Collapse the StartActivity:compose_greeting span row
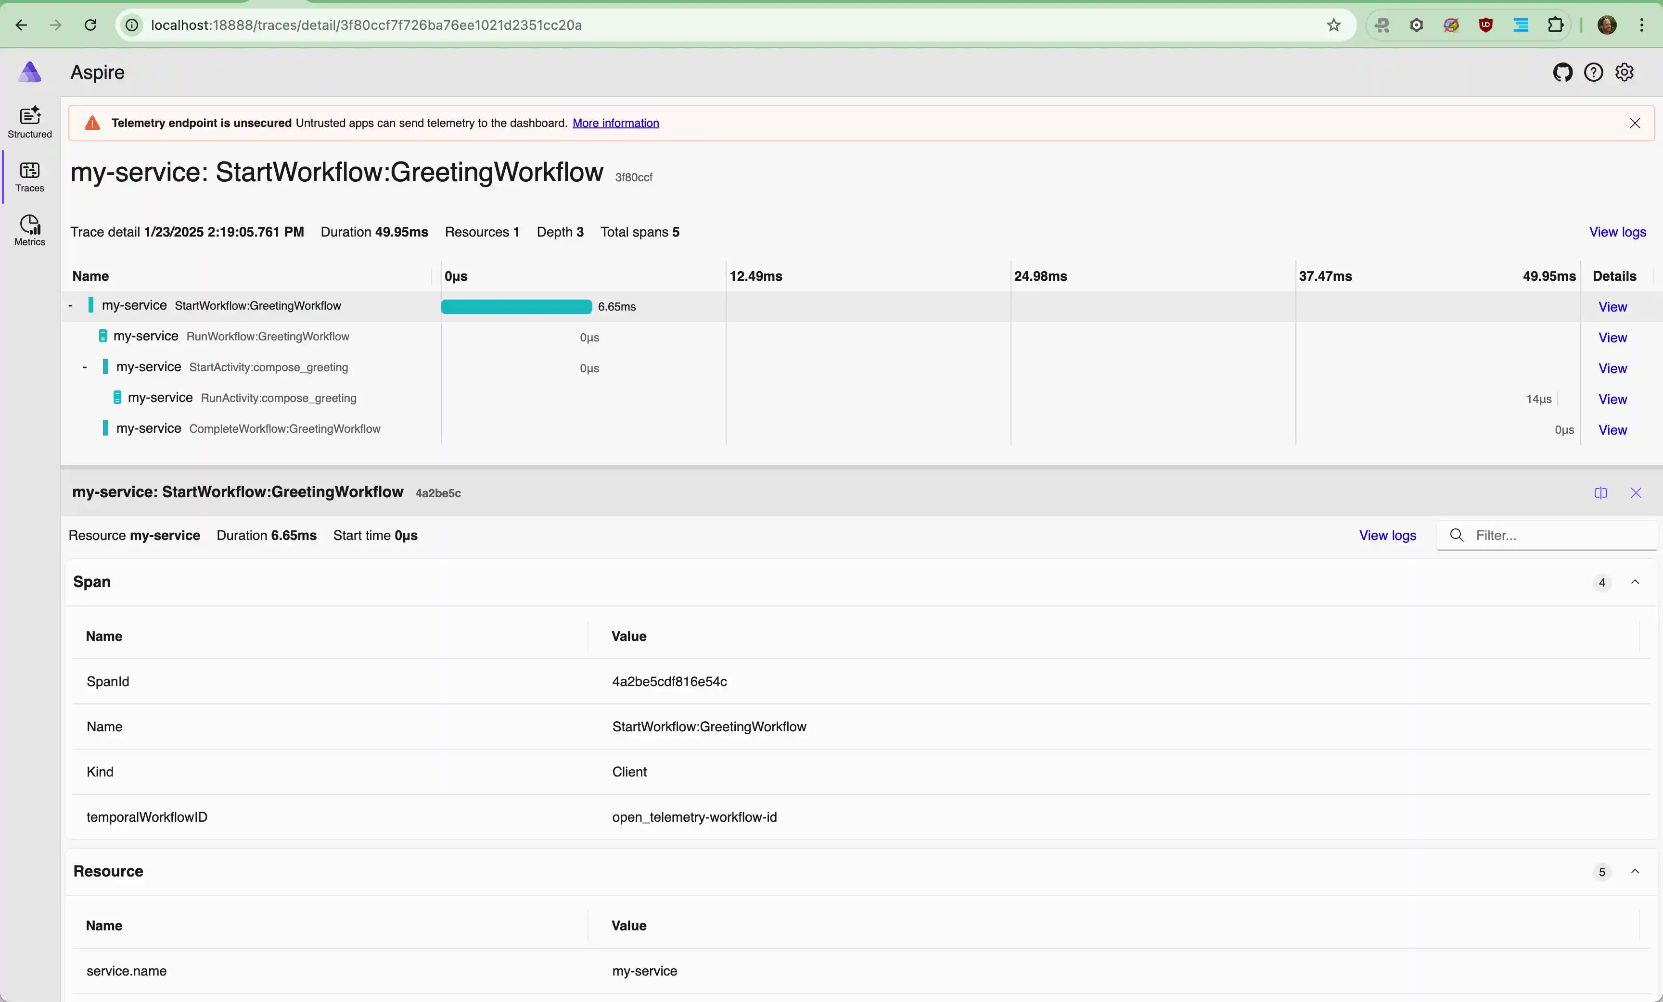This screenshot has width=1663, height=1002. [x=84, y=367]
